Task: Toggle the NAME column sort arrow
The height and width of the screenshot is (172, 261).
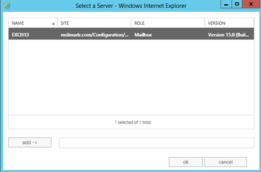Action: click(53, 24)
